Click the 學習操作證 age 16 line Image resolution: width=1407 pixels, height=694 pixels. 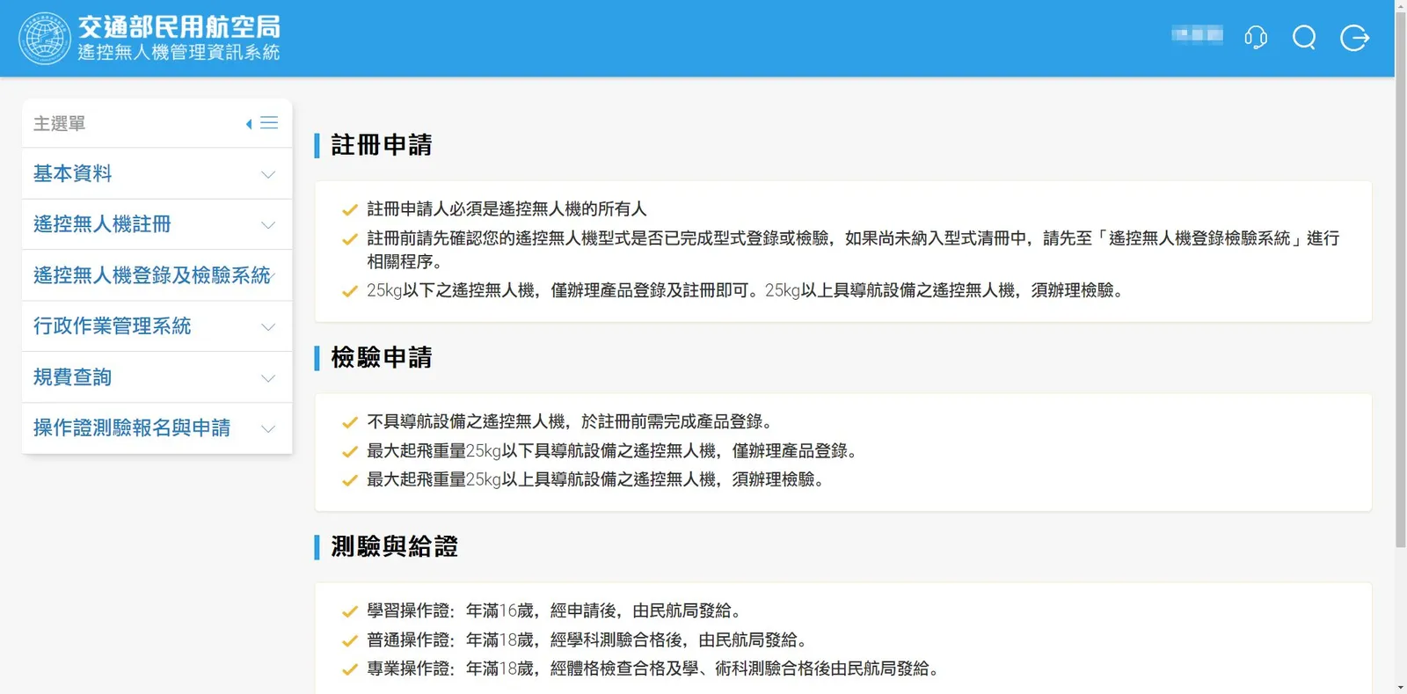(x=554, y=611)
